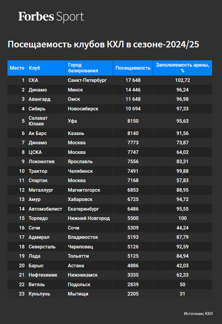Click the Место column header

point(17,68)
